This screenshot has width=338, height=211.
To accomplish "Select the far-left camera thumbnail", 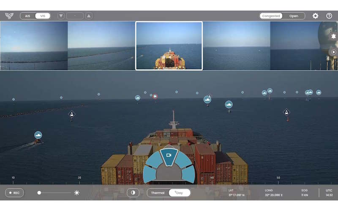I will (x=34, y=46).
